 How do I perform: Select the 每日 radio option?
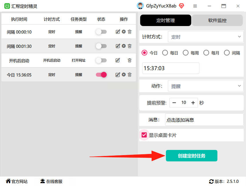pyautogui.click(x=165, y=53)
